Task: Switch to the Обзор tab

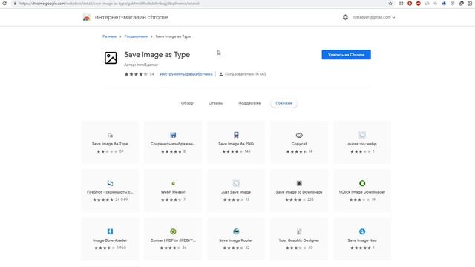Action: (x=187, y=103)
